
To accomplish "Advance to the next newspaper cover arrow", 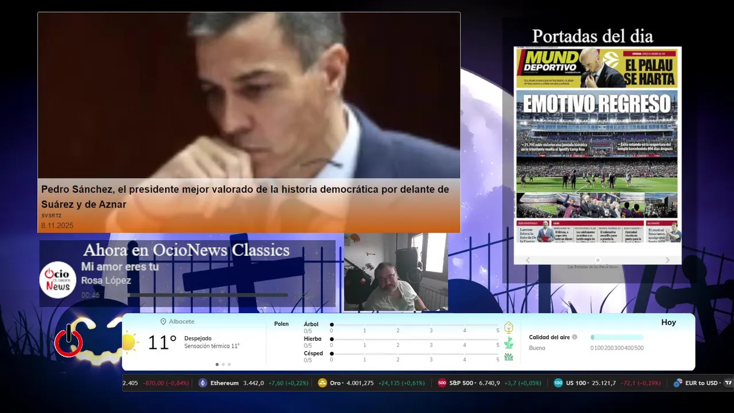I will (x=667, y=260).
